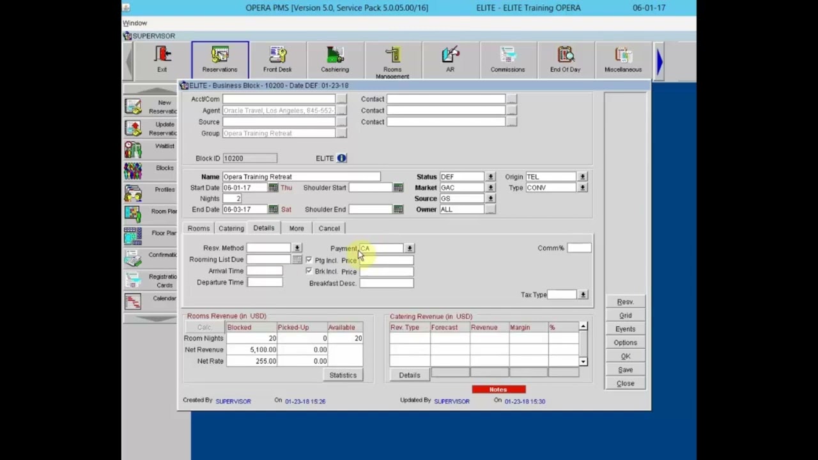Open Rooms Management module
Image resolution: width=818 pixels, height=460 pixels.
pos(392,59)
